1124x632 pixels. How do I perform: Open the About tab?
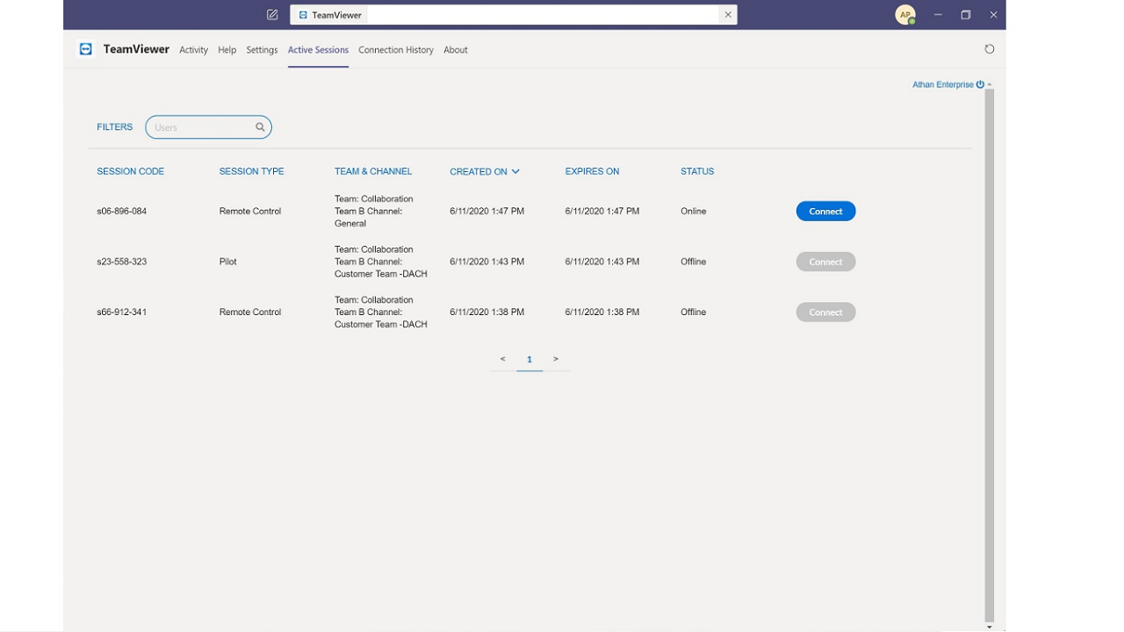[x=455, y=50]
